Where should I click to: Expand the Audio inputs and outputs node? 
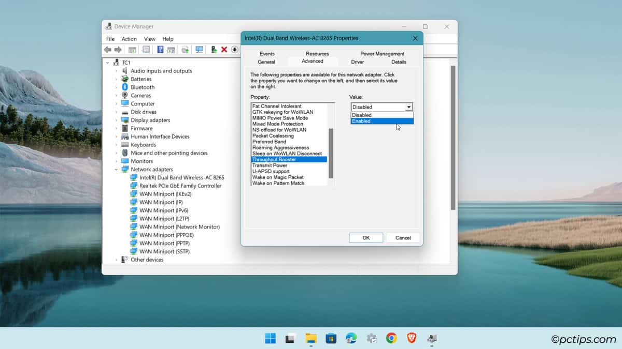point(117,71)
